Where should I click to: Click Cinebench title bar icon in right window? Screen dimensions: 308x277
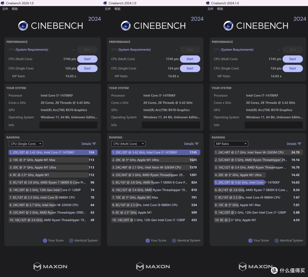point(208,3)
